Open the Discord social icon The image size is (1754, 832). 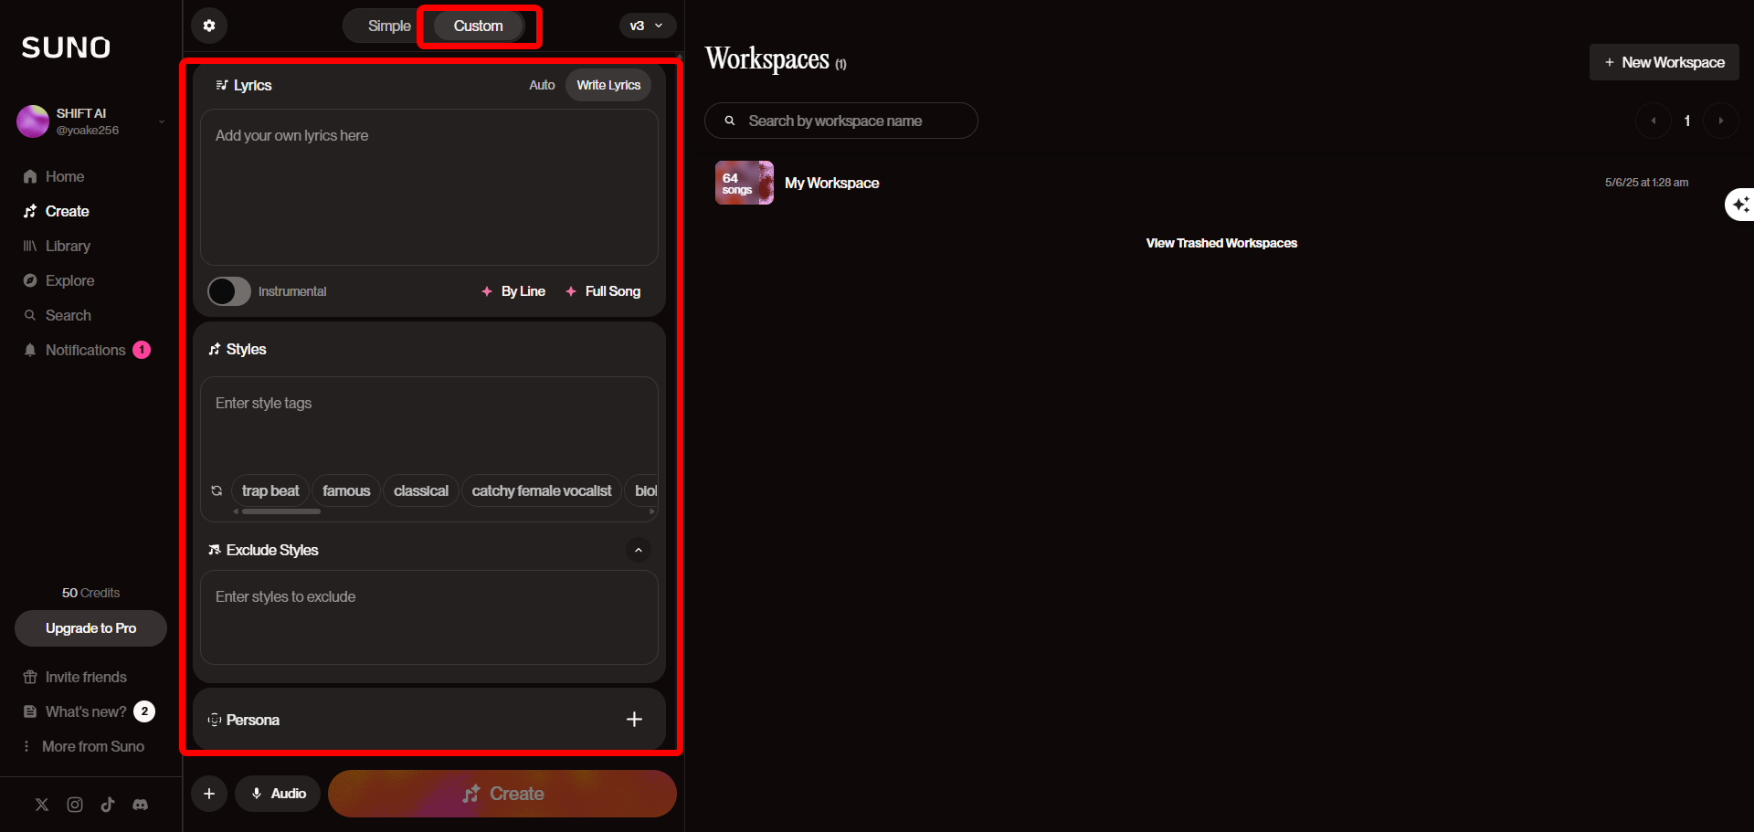coord(140,805)
